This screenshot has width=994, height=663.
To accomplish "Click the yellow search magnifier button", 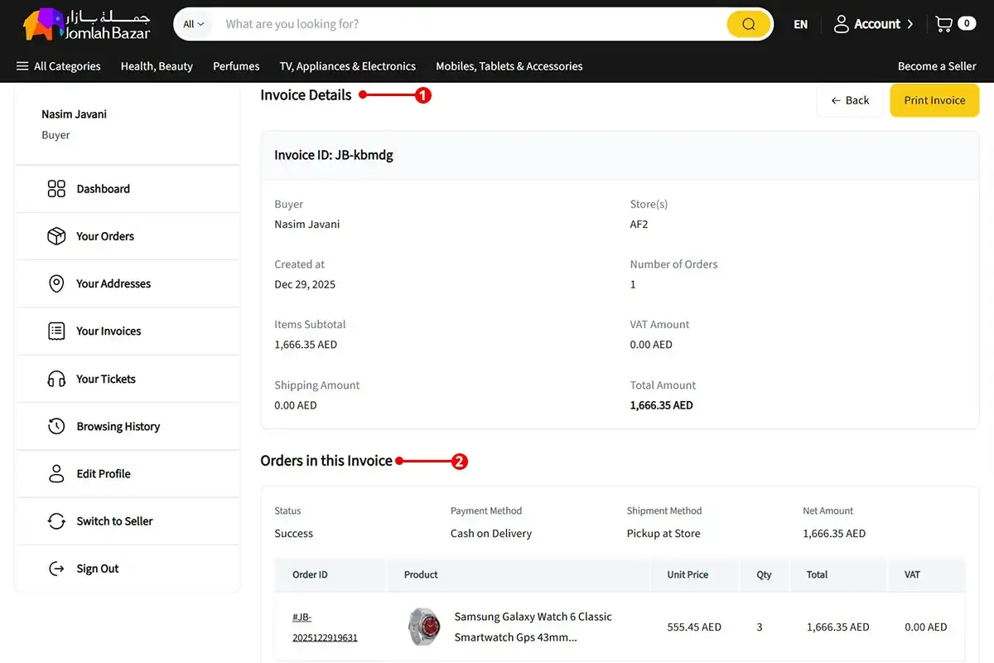I will [748, 24].
